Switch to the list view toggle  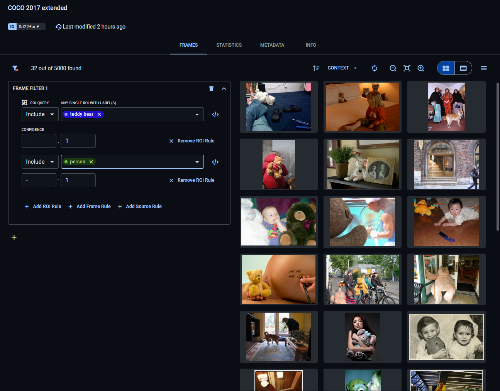(463, 68)
